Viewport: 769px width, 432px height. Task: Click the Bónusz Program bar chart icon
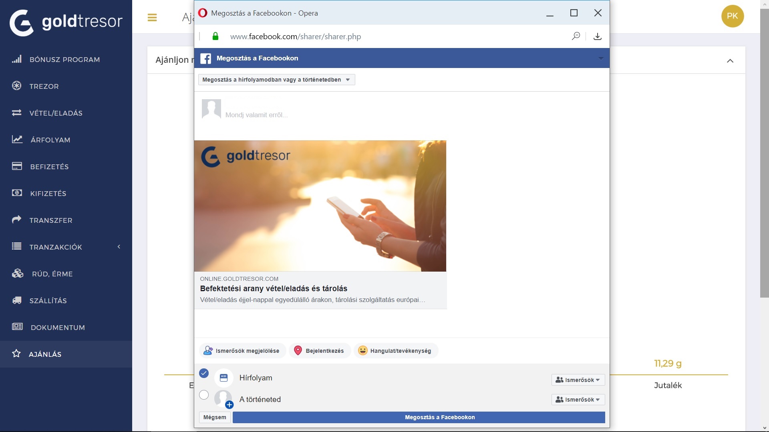pyautogui.click(x=17, y=59)
